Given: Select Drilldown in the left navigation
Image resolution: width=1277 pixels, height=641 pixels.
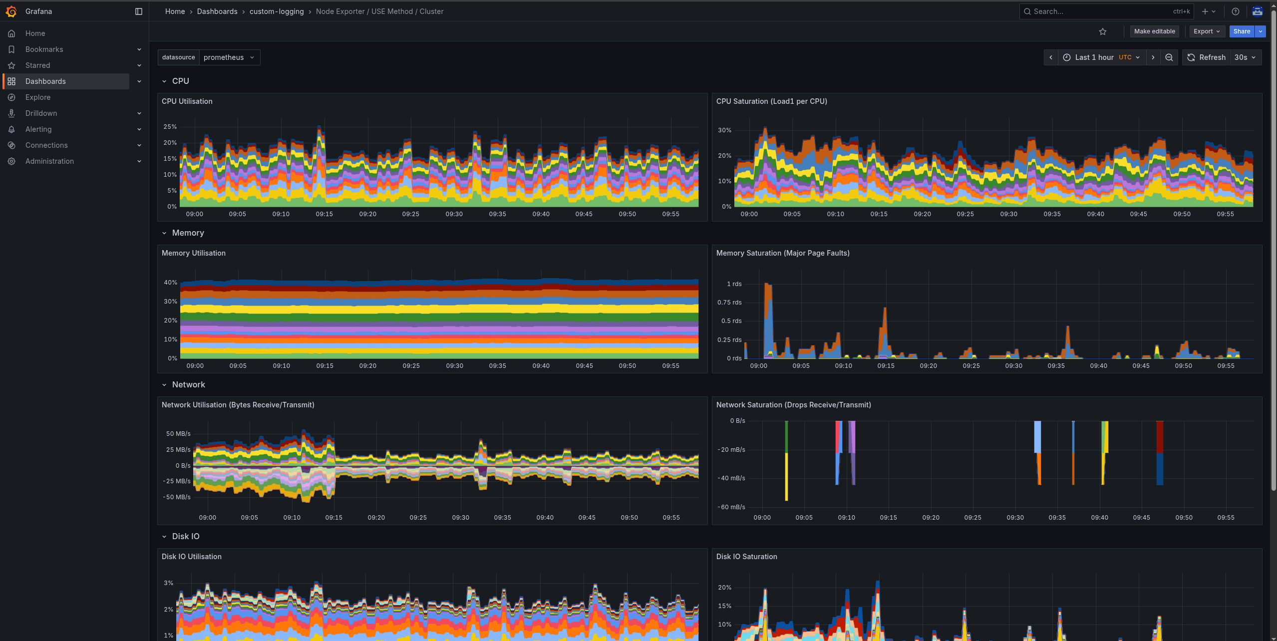Looking at the screenshot, I should coord(41,113).
